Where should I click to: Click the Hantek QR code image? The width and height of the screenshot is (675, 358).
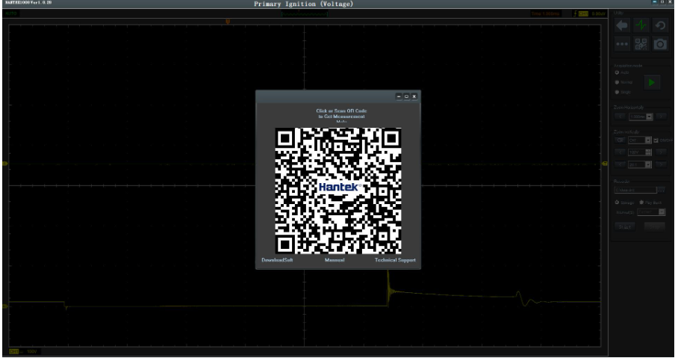pyautogui.click(x=338, y=191)
